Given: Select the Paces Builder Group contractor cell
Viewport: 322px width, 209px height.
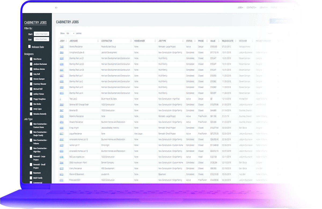Looking at the screenshot, I should pos(116,47).
